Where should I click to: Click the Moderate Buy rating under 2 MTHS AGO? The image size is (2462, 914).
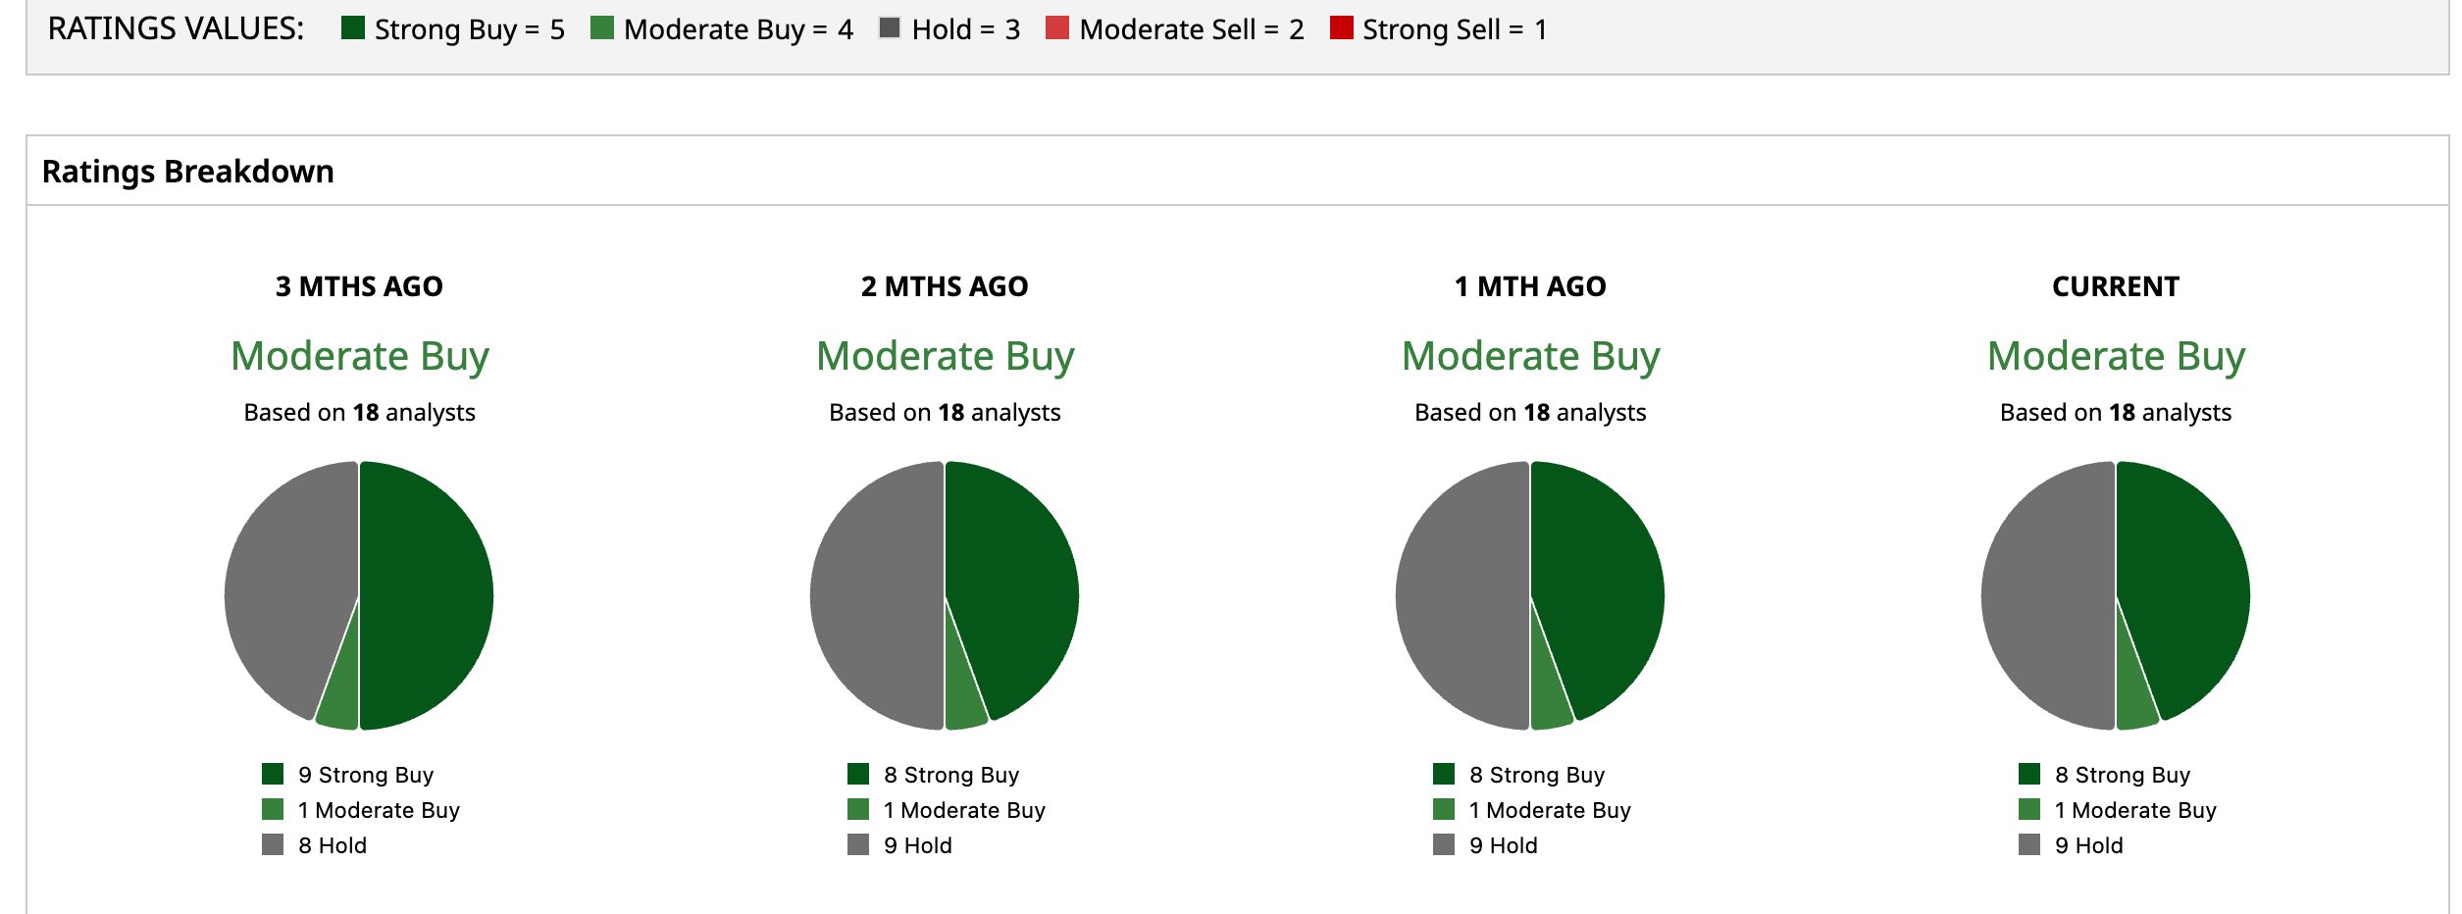(x=946, y=356)
